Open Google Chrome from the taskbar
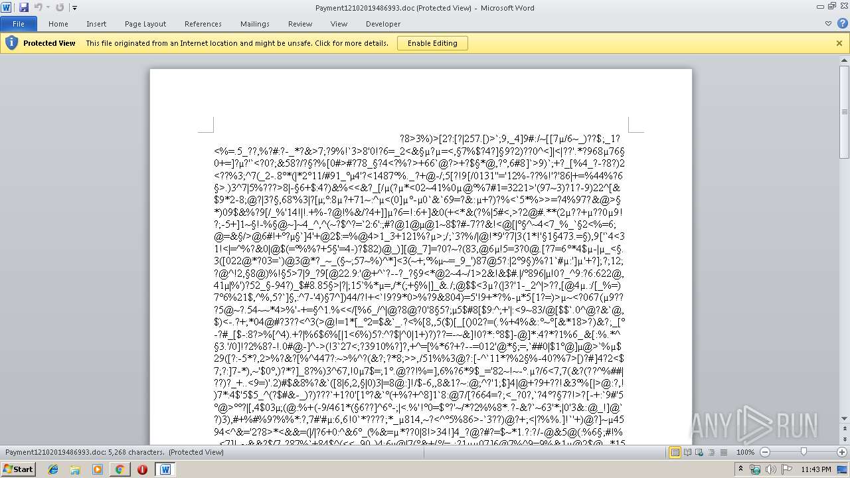Image resolution: width=850 pixels, height=478 pixels. pyautogui.click(x=120, y=469)
